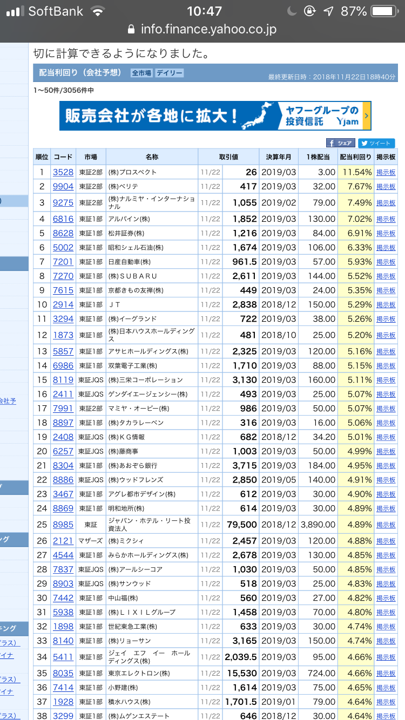This screenshot has width=405, height=720.
Task: Open stock code 8869 link
Action: (63, 508)
